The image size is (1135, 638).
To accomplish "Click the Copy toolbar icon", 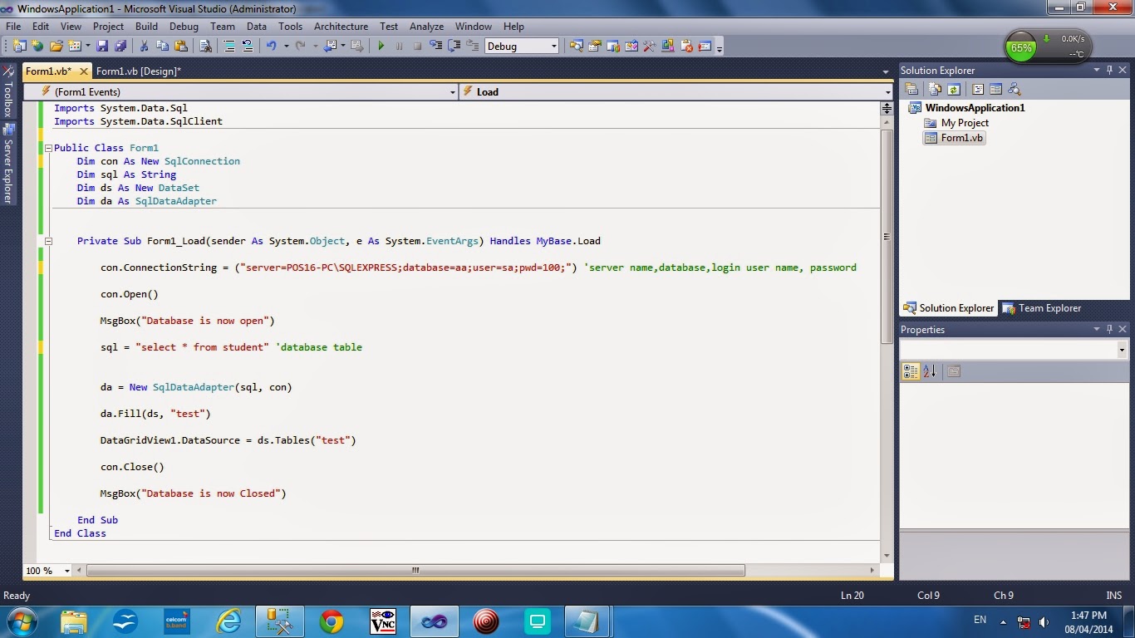I will pyautogui.click(x=163, y=47).
